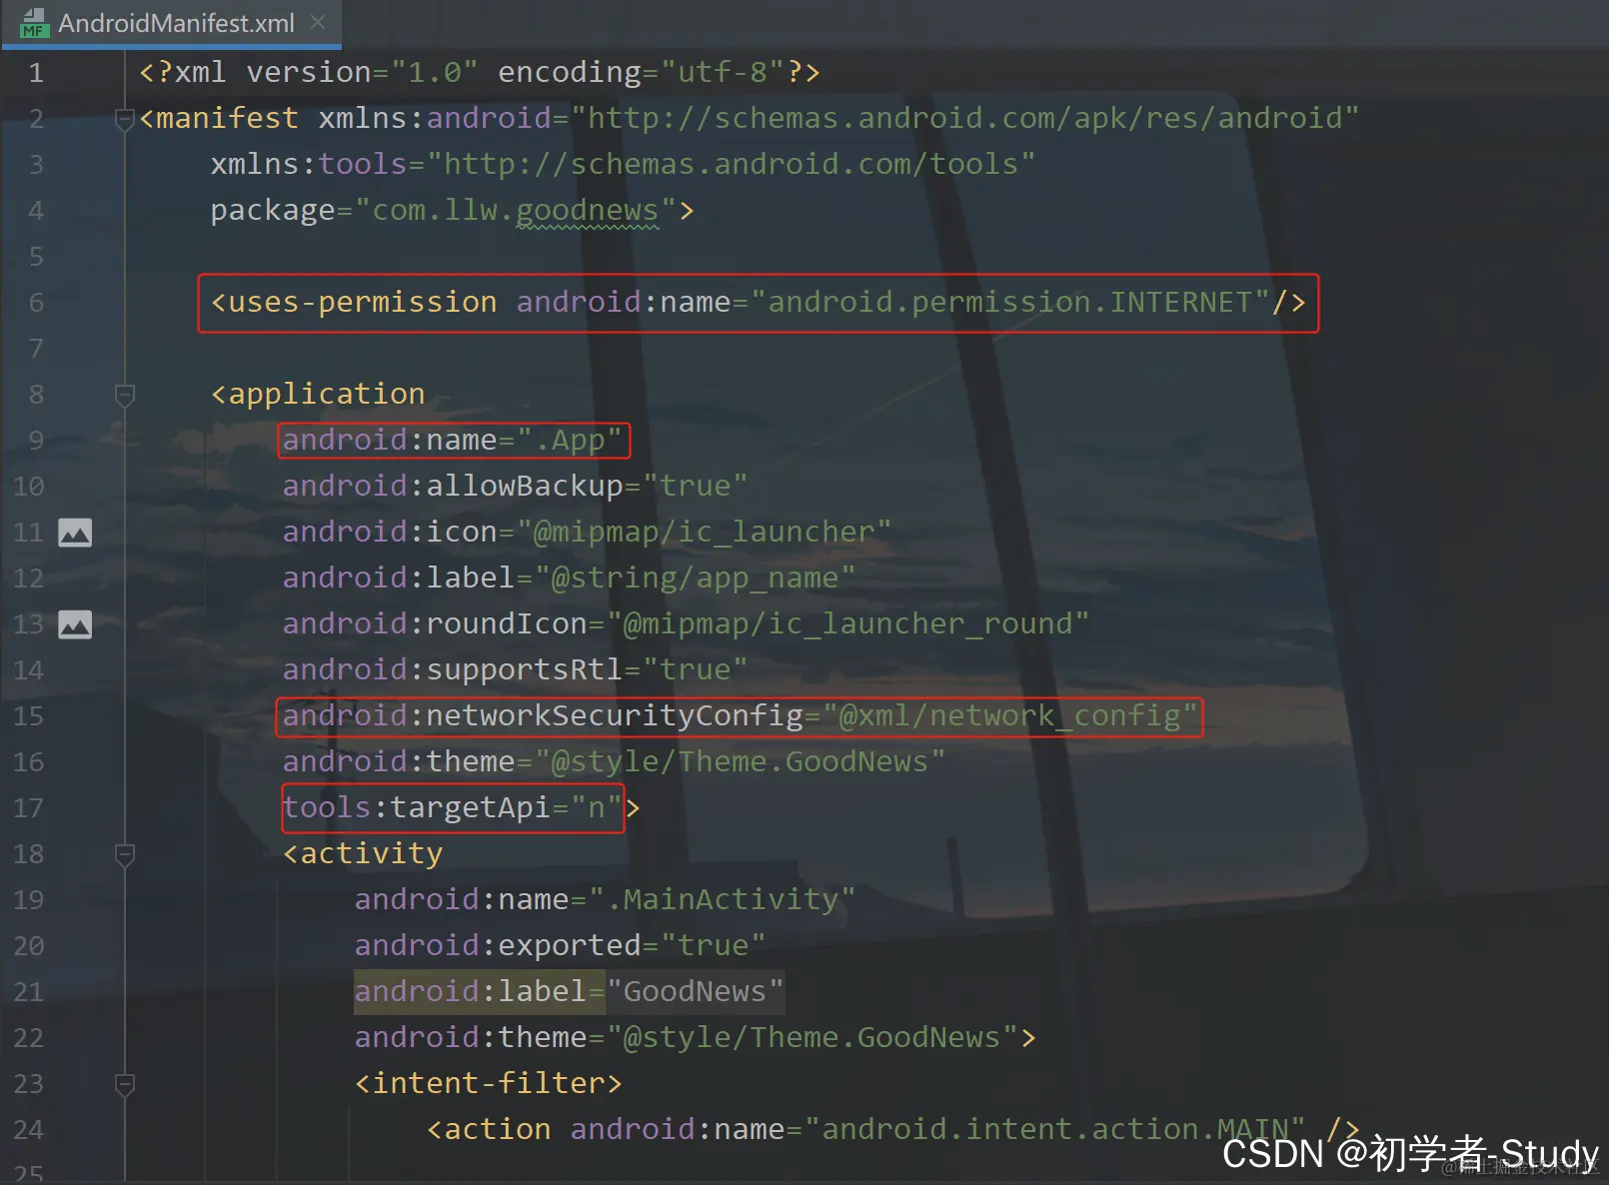
Task: Click line number 21 in the gutter
Action: pos(29,992)
